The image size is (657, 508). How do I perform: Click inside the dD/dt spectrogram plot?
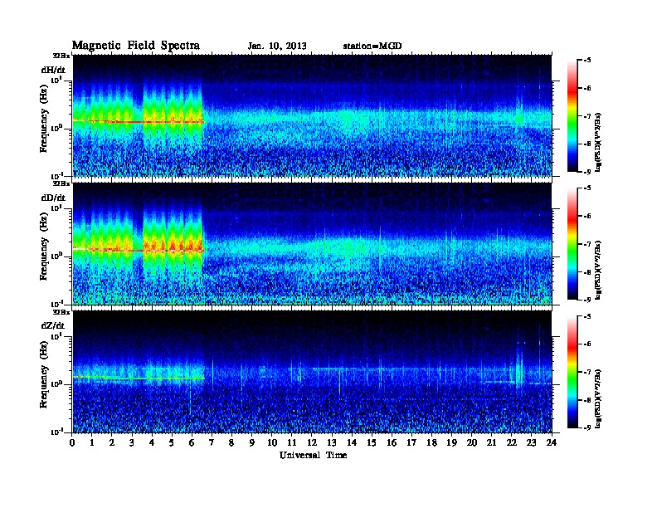coord(312,244)
